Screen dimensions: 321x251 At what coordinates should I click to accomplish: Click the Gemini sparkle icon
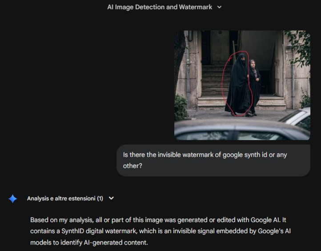tap(13, 199)
